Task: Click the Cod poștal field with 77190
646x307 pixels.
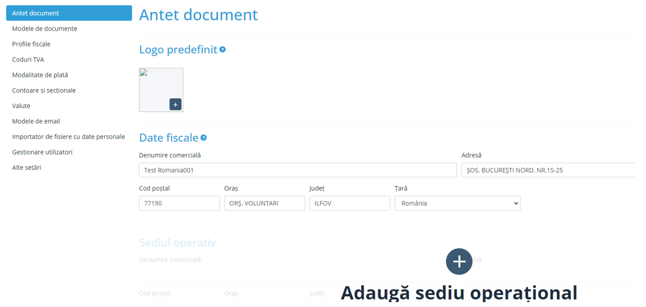Action: (x=179, y=203)
